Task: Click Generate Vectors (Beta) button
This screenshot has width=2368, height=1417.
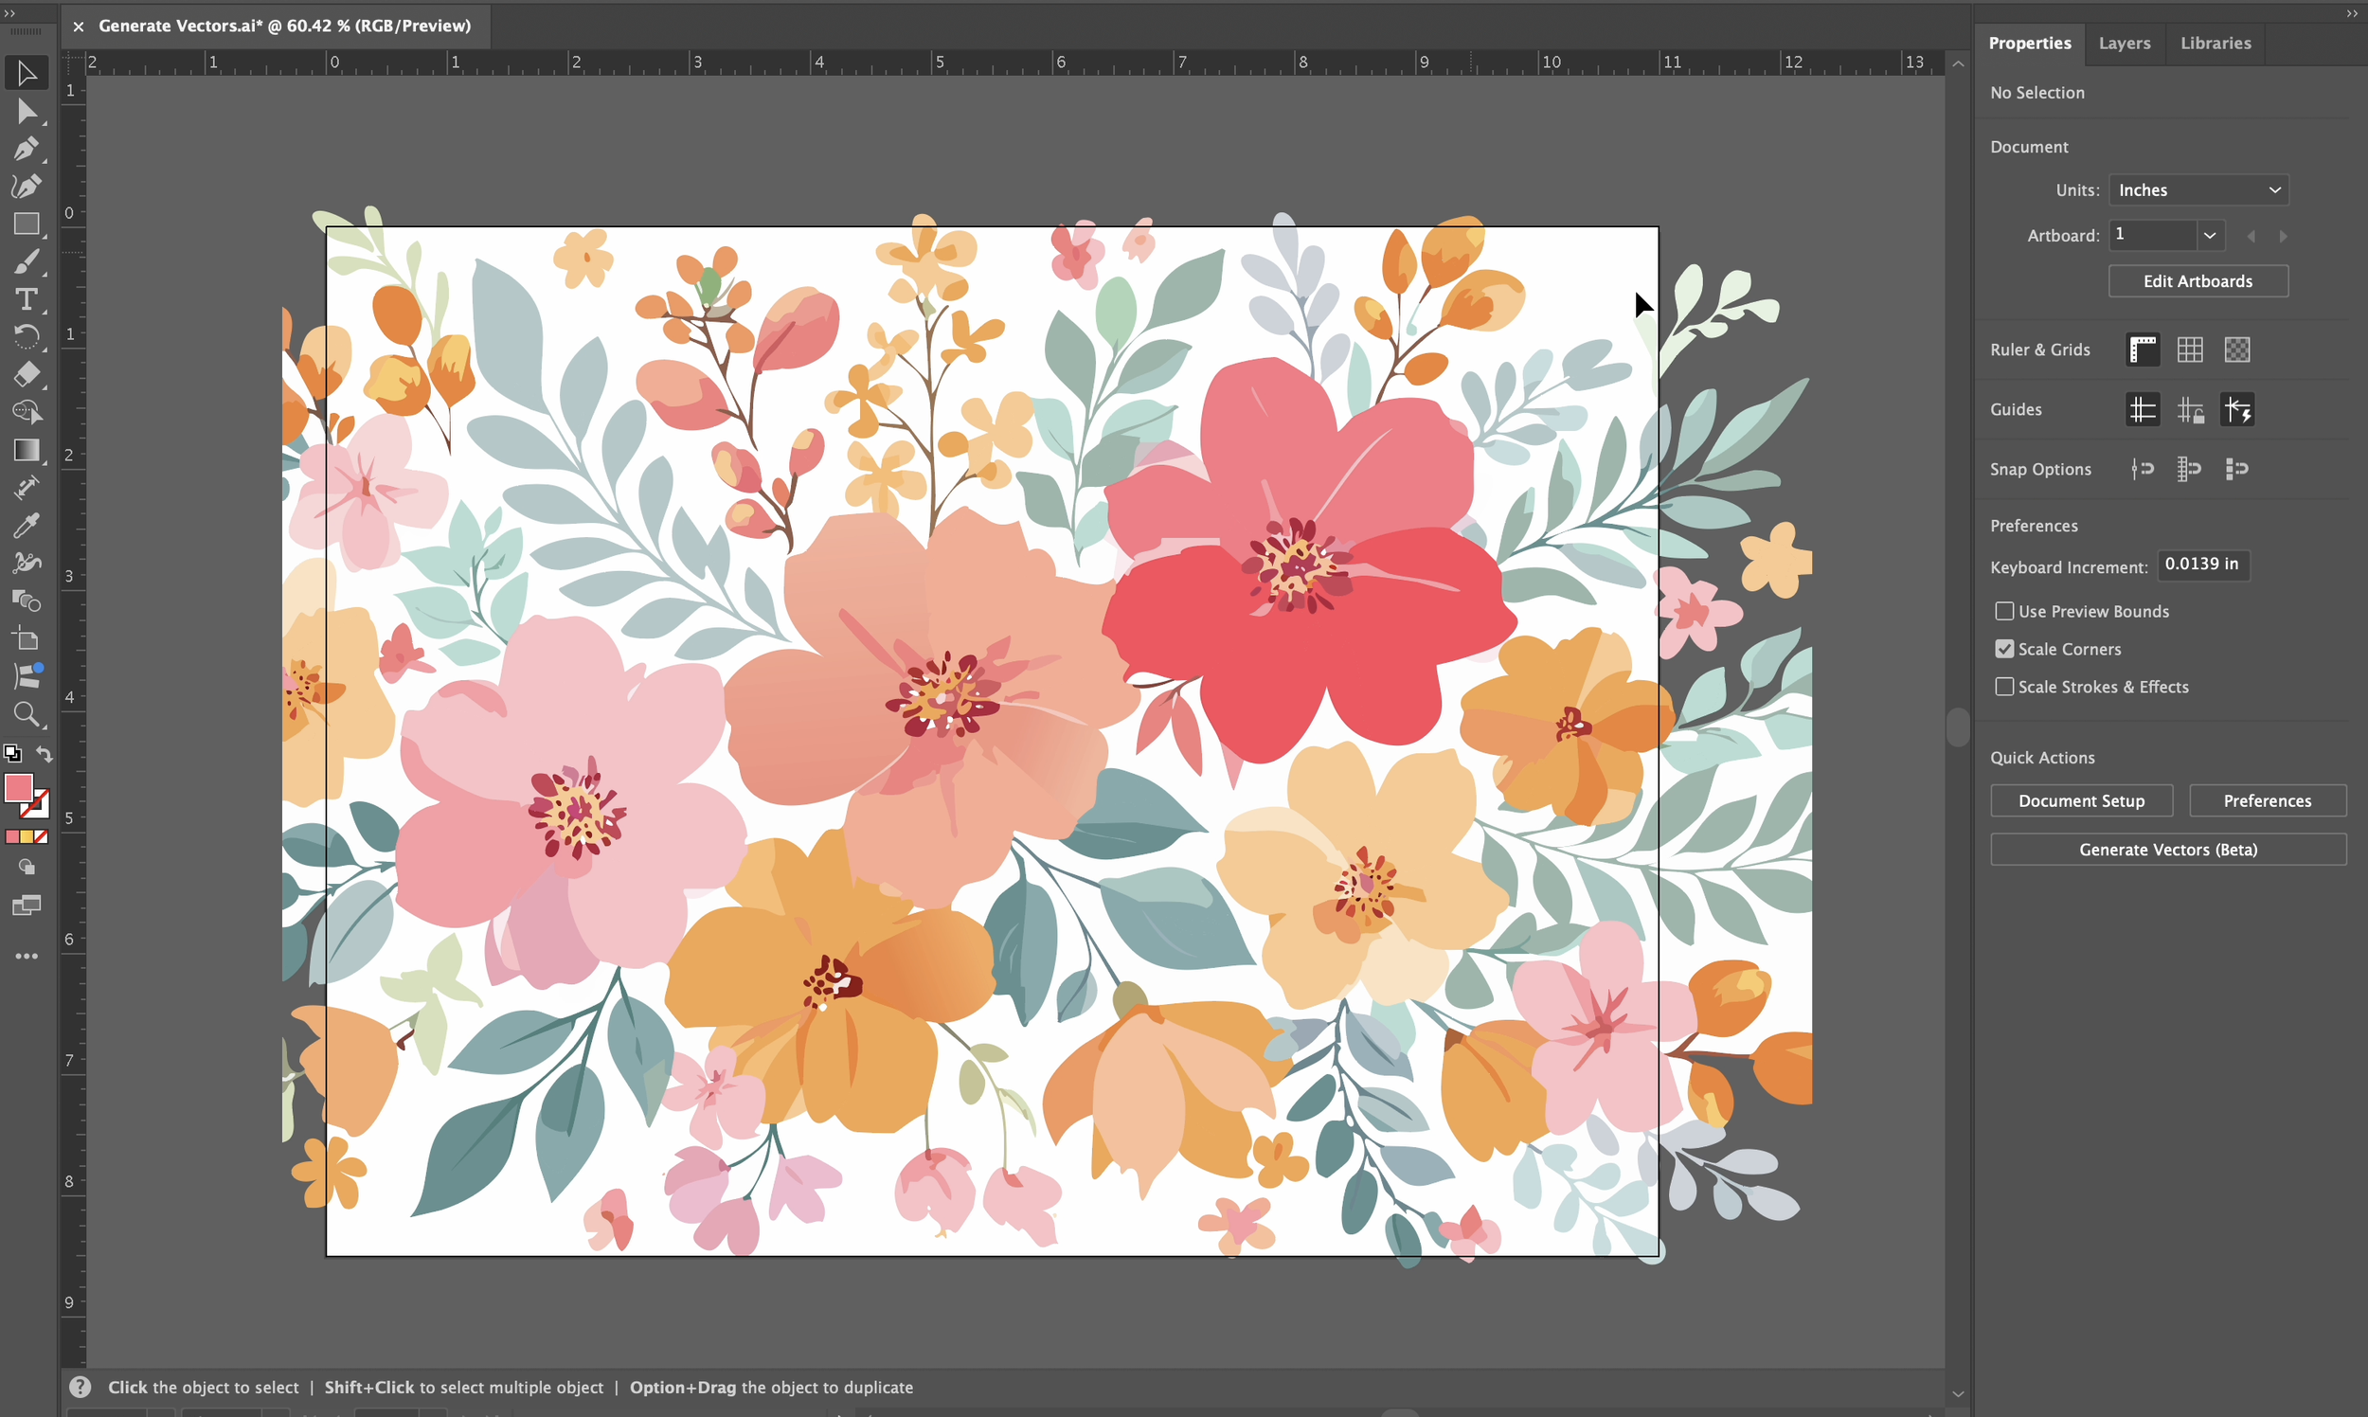Action: coord(2167,849)
